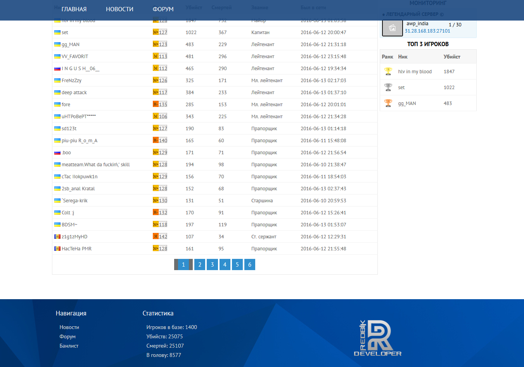
Task: Click the Moldova flag next to z1g1zMyHD
Action: click(x=57, y=237)
